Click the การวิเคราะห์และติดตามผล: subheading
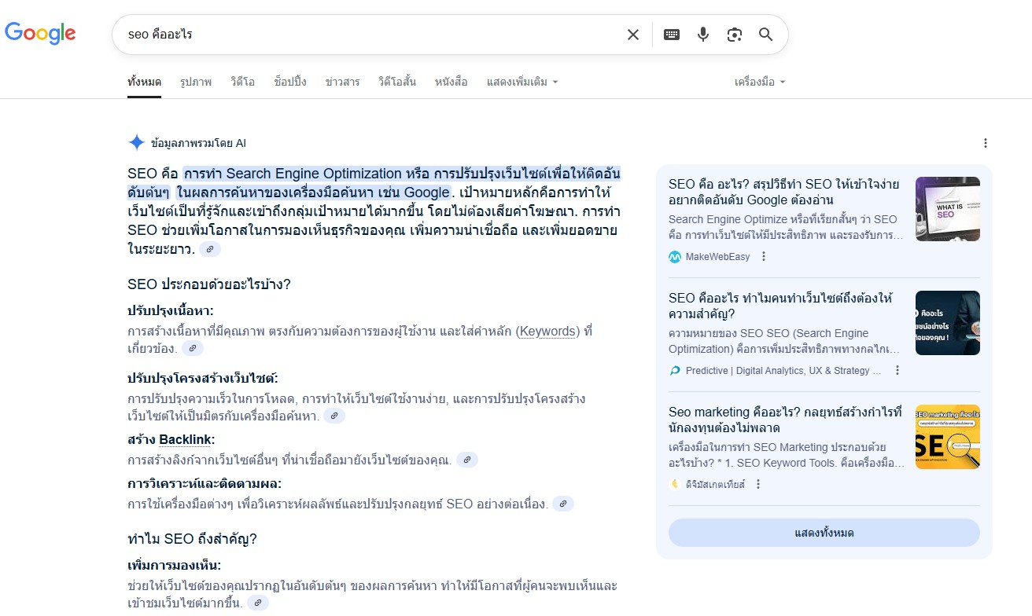The image size is (1032, 616). pyautogui.click(x=205, y=483)
